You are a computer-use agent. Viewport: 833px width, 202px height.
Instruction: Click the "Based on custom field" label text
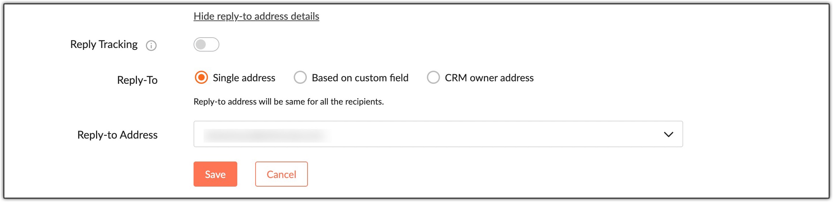360,78
